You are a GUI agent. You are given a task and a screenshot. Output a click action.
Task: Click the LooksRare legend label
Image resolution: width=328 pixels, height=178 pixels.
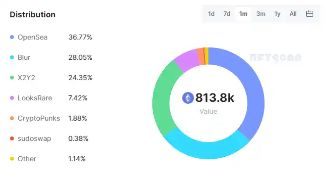click(x=35, y=98)
